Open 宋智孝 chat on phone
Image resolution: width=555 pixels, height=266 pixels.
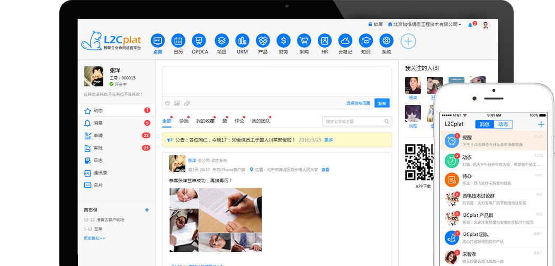click(x=494, y=257)
